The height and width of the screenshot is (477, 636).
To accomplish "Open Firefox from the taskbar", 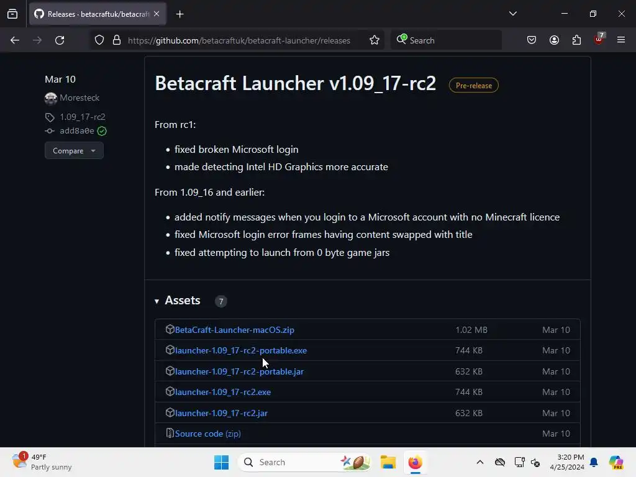I will (415, 462).
